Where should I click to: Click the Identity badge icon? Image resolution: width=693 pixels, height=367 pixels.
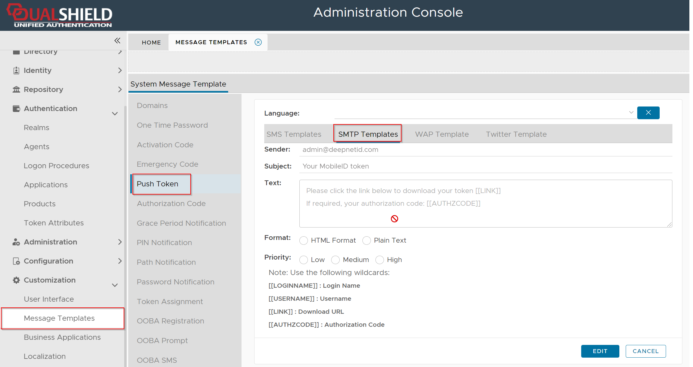[x=16, y=70]
